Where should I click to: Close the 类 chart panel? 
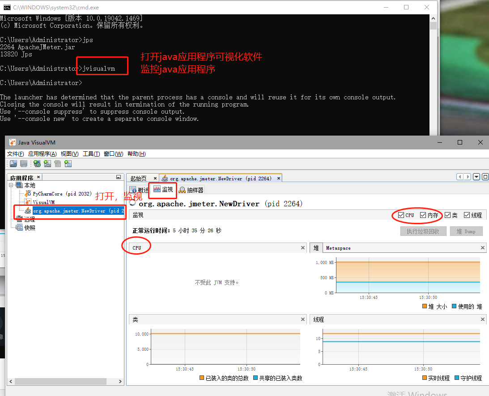302,319
